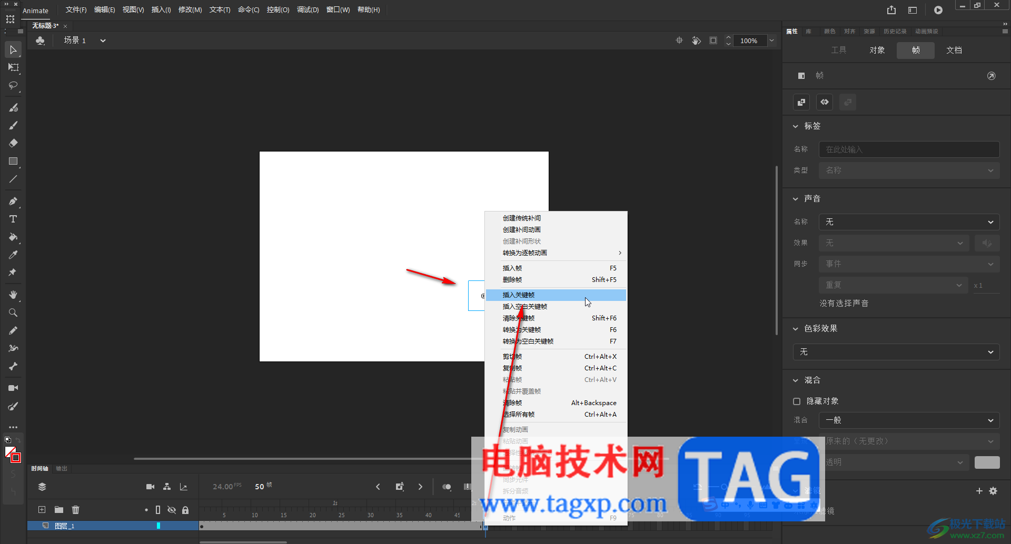Select the Rectangle tool
Viewport: 1011px width, 544px height.
click(13, 161)
